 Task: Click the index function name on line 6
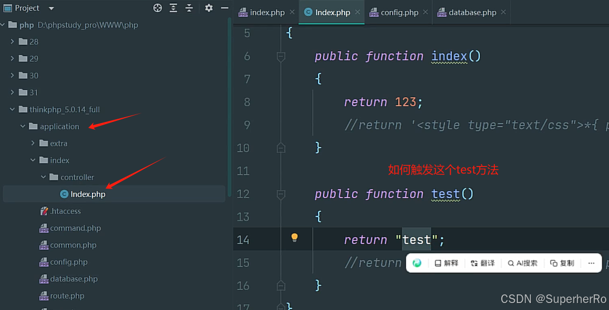pyautogui.click(x=450, y=56)
